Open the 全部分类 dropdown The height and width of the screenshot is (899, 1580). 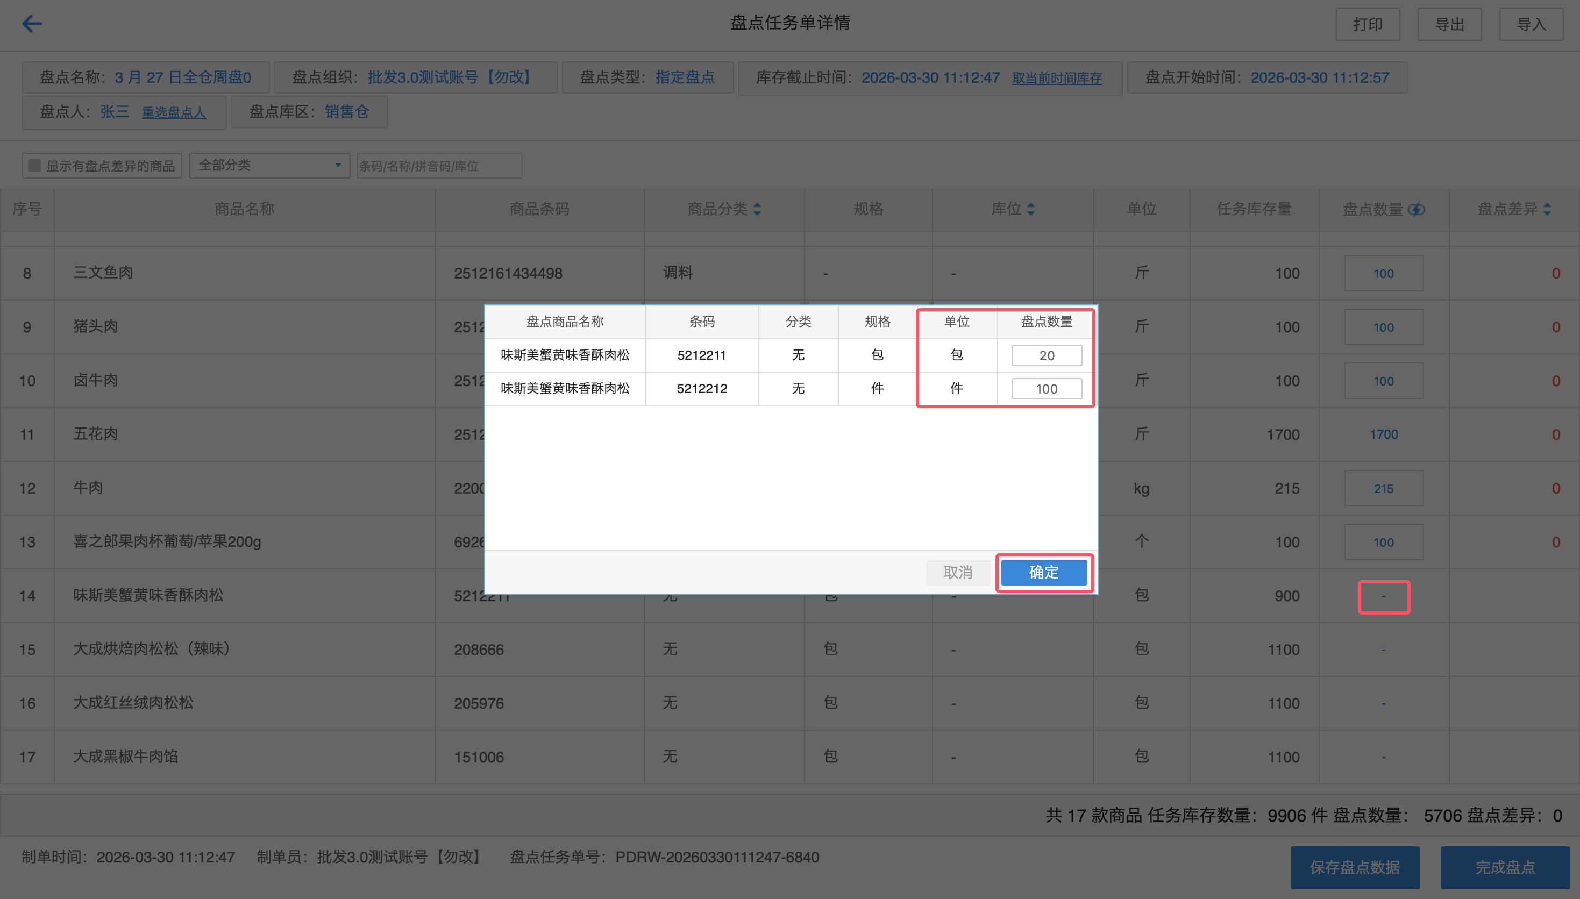(x=269, y=166)
